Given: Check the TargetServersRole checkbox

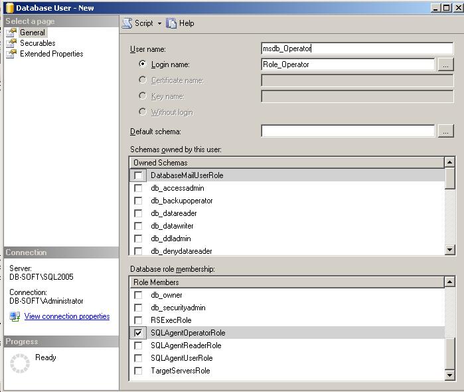Looking at the screenshot, I should tap(138, 371).
